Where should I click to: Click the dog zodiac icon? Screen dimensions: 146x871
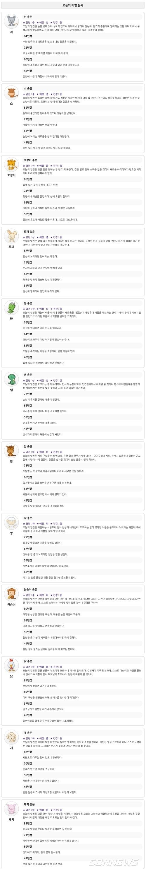point(11,737)
